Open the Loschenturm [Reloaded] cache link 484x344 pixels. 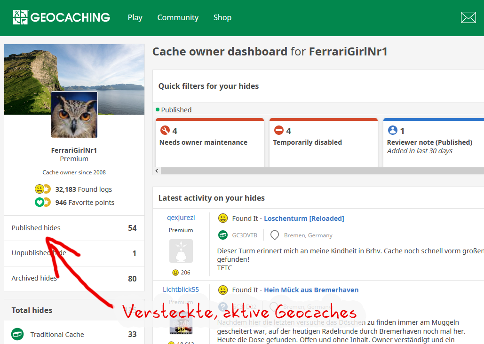(304, 219)
